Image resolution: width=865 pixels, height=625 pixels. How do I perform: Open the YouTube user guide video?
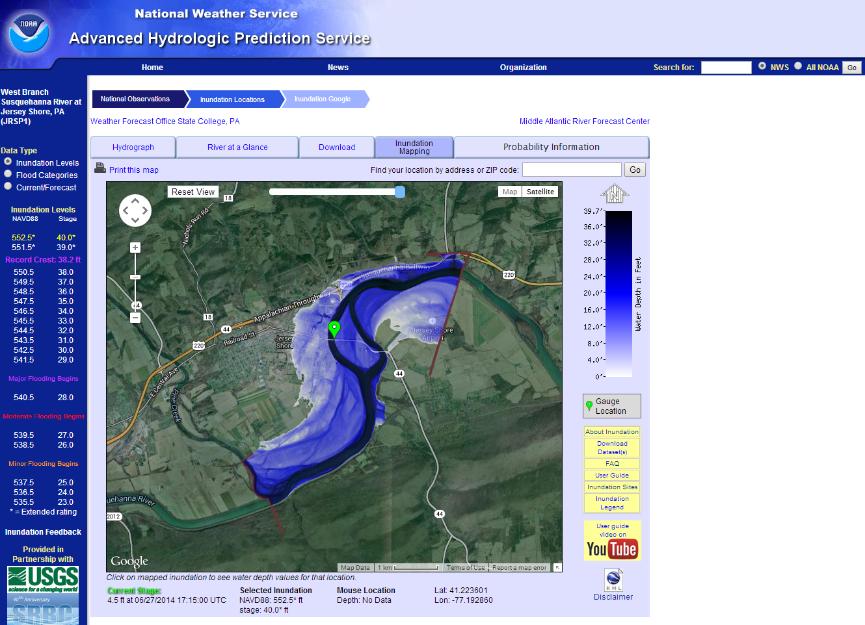(x=612, y=541)
